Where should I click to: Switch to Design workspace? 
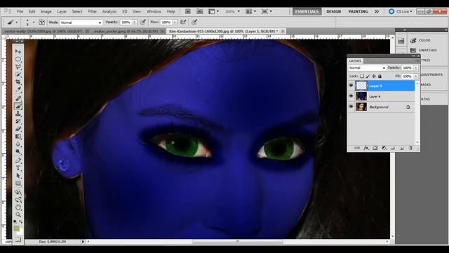click(x=334, y=11)
